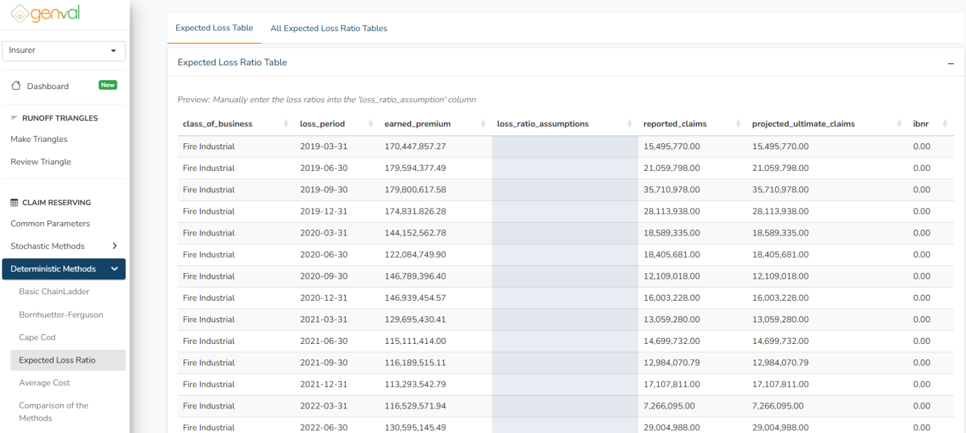This screenshot has height=433, width=966.
Task: Click the Genval logo icon
Action: tap(20, 13)
